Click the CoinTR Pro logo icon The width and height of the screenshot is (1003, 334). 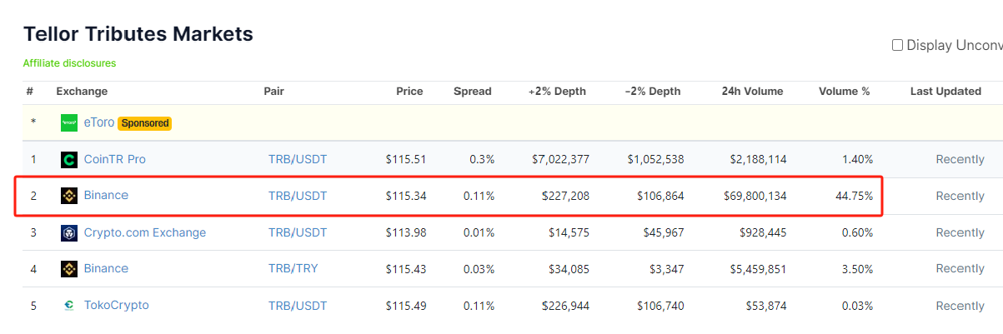(x=69, y=160)
